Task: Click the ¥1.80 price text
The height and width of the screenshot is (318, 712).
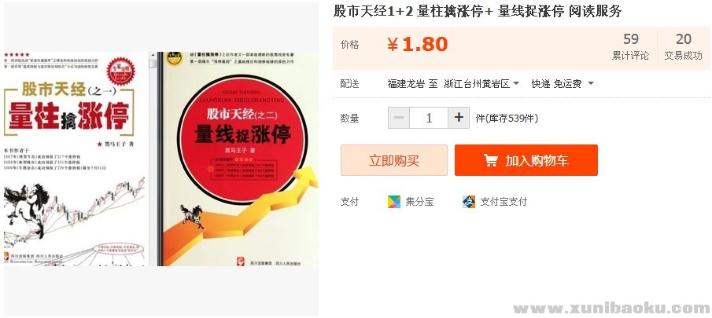Action: (x=417, y=44)
